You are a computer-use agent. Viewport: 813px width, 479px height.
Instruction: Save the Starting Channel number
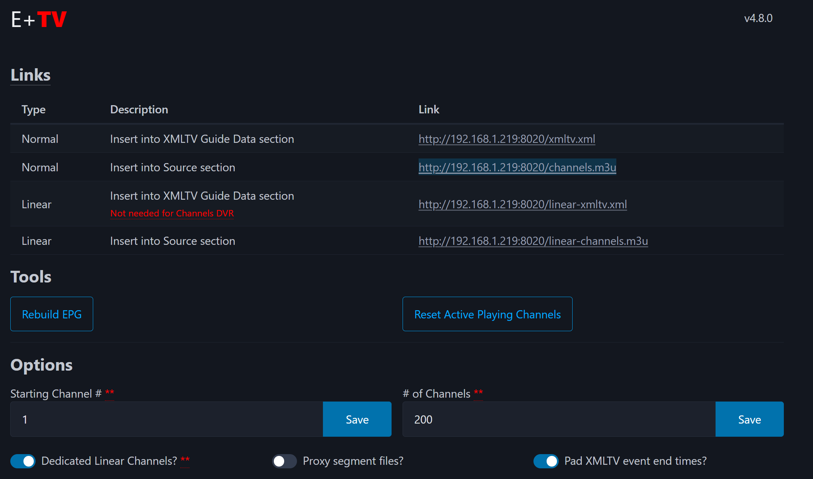click(x=357, y=419)
